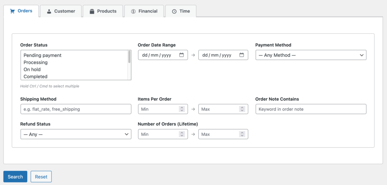This screenshot has width=387, height=185.
Task: Click the Order Status list scrollbar
Action: (129, 65)
